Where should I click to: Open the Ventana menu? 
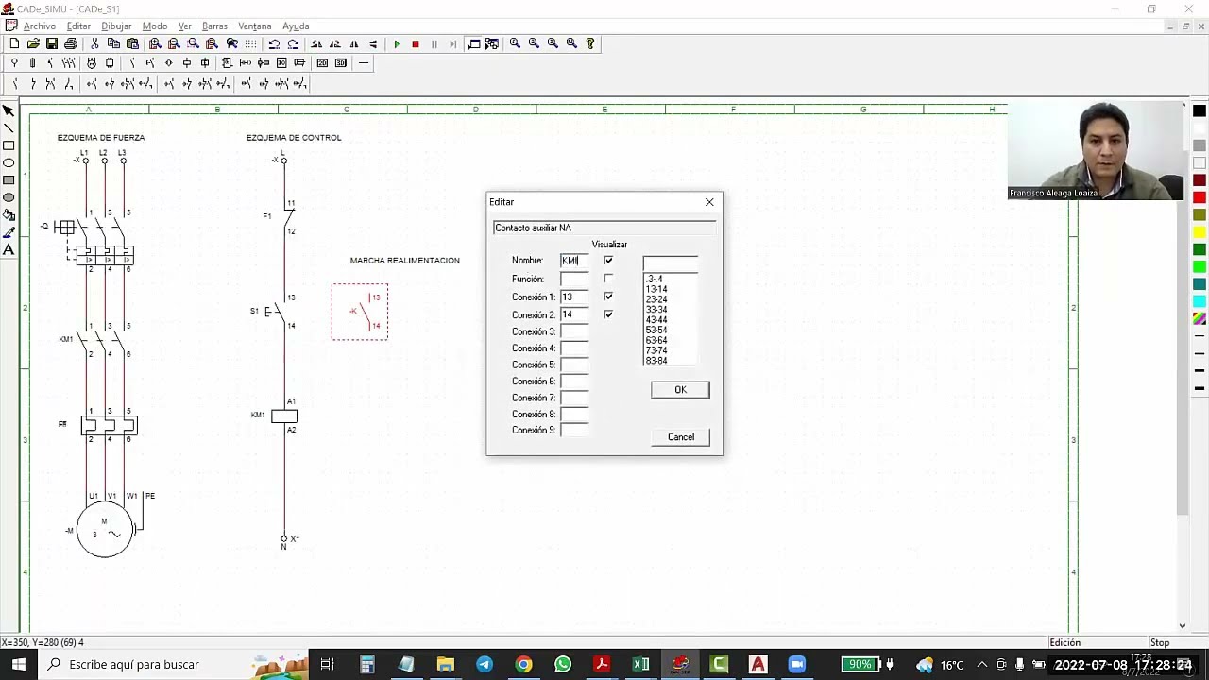pos(255,26)
